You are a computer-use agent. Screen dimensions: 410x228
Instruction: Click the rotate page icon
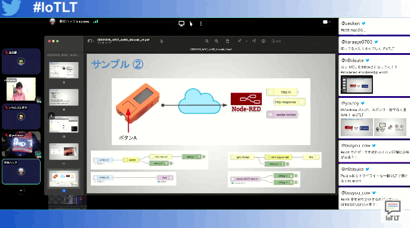(x=253, y=41)
